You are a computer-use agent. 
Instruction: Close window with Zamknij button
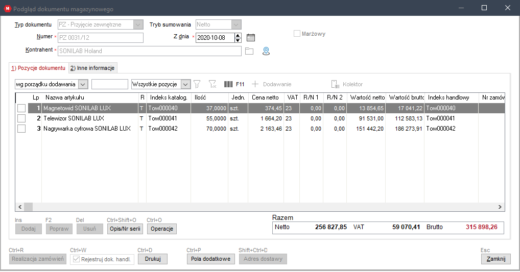496,259
